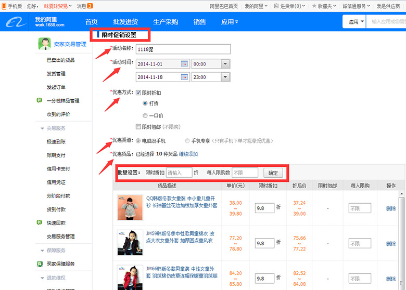
Task: Open the end time 23:00 dropdown
Action: pyautogui.click(x=225, y=77)
